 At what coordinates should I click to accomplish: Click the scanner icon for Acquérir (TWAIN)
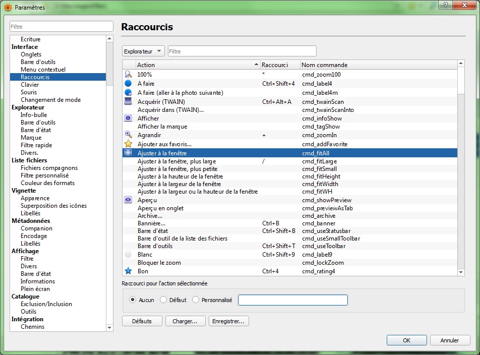pyautogui.click(x=128, y=101)
